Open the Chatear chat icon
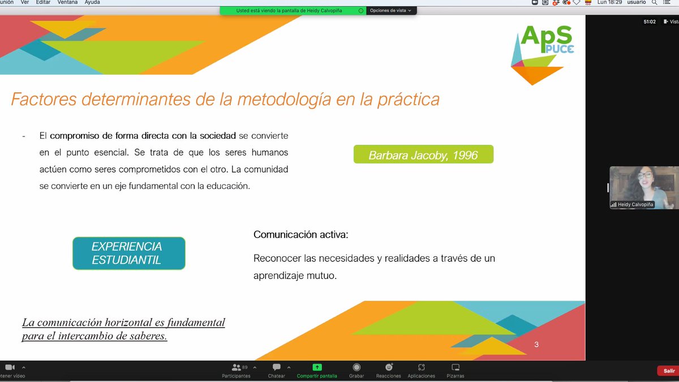 click(x=277, y=367)
